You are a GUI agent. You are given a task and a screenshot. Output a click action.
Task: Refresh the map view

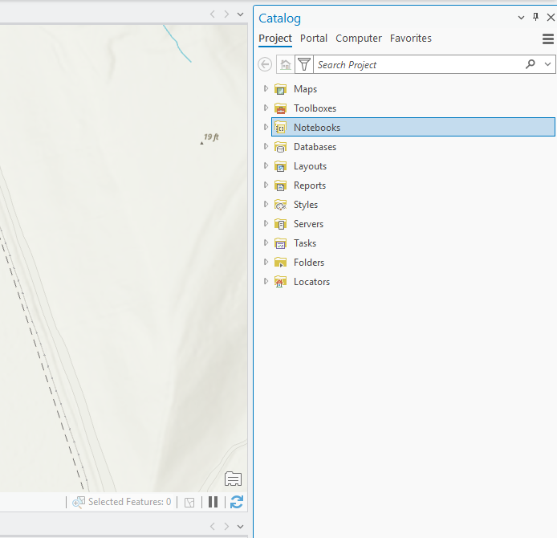(237, 502)
